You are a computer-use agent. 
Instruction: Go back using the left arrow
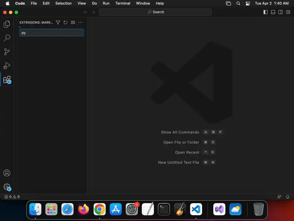pos(86,12)
